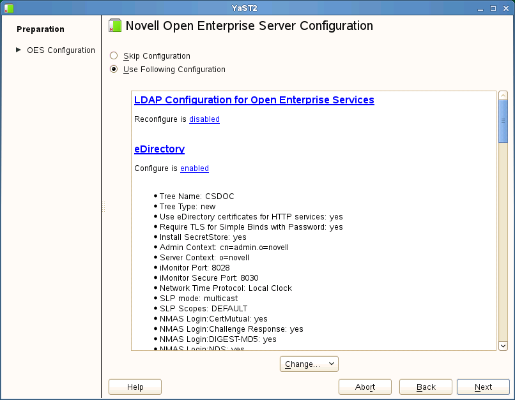This screenshot has height=400, width=515.
Task: Click the Help button
Action: [x=135, y=387]
